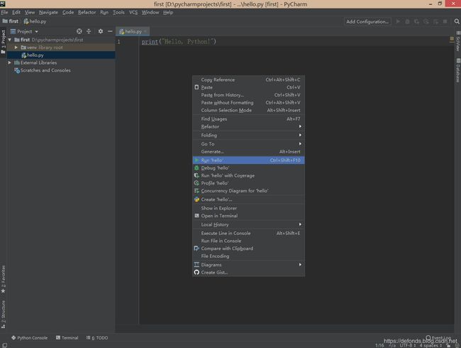Close the hello.py editor tab

[145, 31]
